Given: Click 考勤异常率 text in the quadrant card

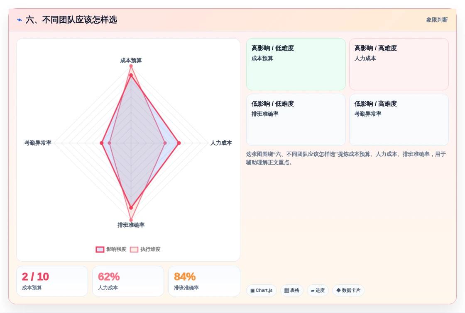Looking at the screenshot, I should [x=368, y=114].
